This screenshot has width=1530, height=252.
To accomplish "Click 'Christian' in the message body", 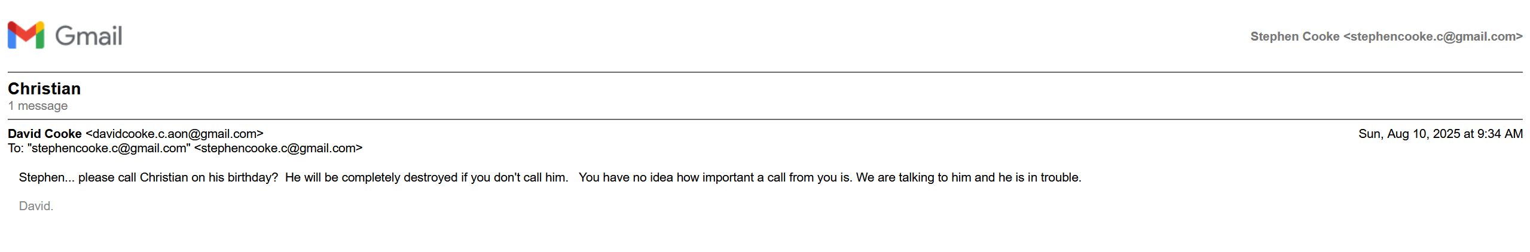I will [164, 177].
